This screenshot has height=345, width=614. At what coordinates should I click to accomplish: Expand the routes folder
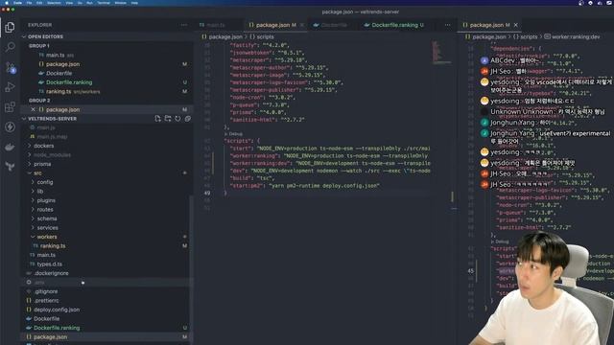[45, 210]
